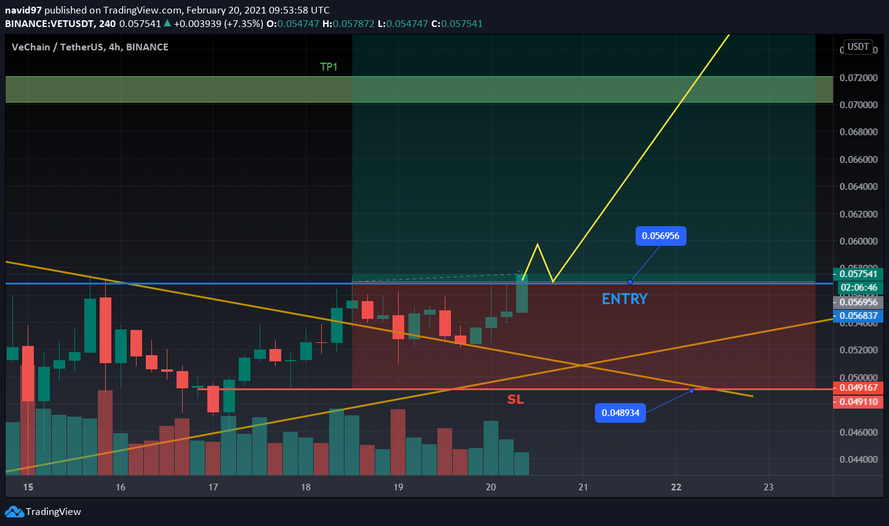Click the green +7.35% change arrow icon
The height and width of the screenshot is (526, 889).
(167, 23)
